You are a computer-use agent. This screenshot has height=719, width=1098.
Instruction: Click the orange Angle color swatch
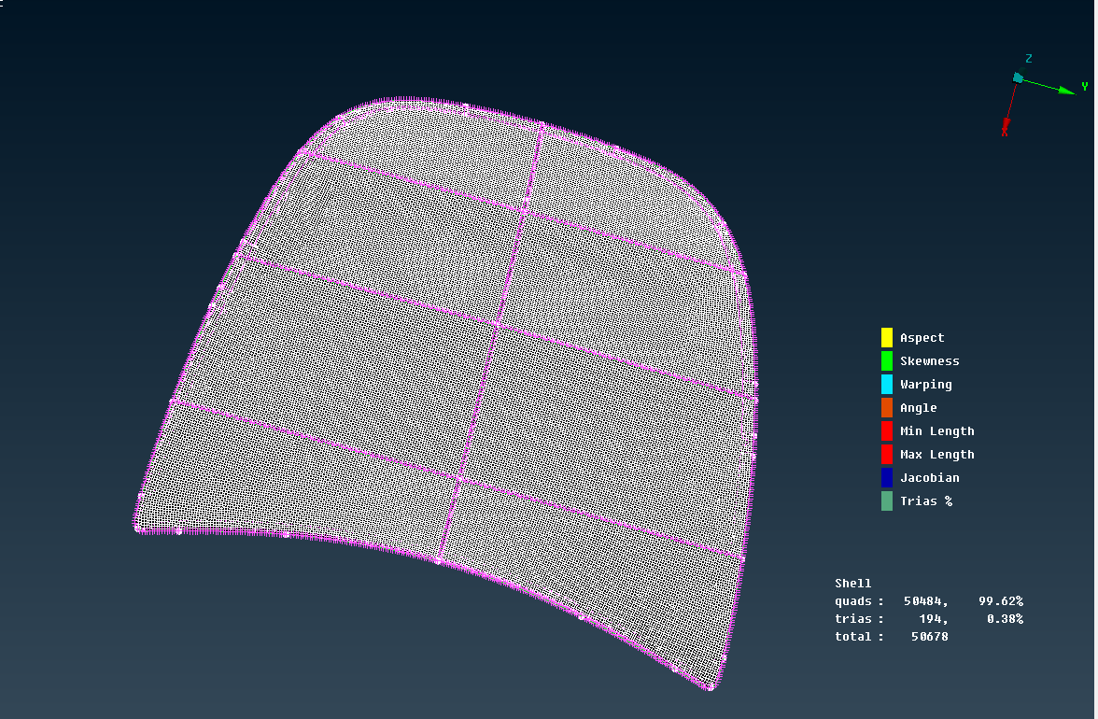click(886, 408)
